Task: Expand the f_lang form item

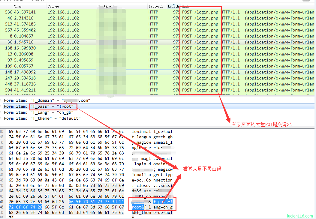Action: pyautogui.click(x=1, y=112)
